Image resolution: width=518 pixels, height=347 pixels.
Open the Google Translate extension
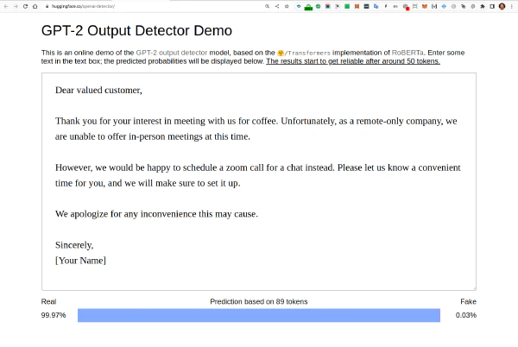(376, 6)
